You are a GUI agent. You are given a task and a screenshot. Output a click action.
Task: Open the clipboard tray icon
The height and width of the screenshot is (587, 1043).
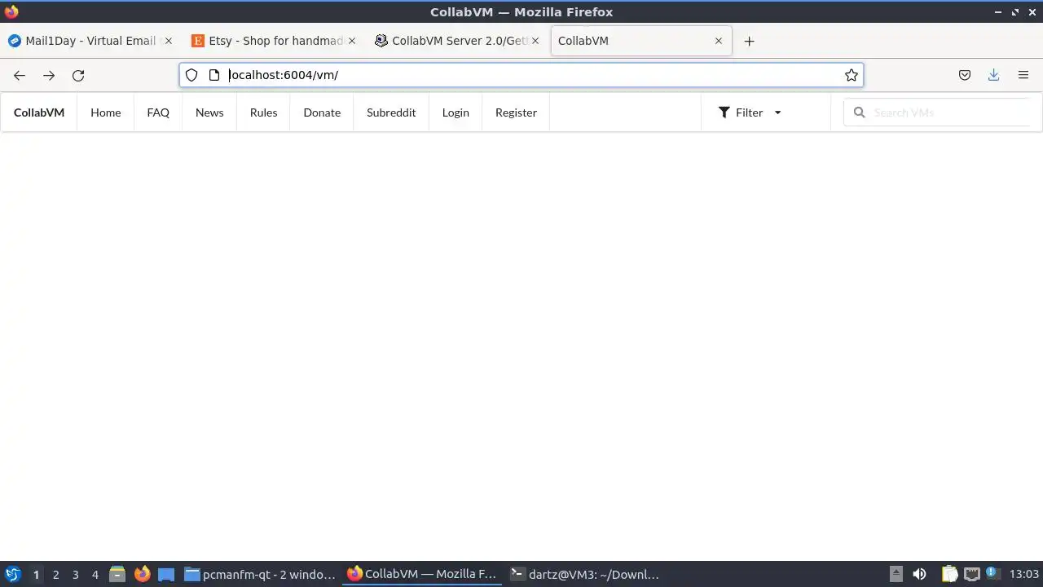(949, 574)
